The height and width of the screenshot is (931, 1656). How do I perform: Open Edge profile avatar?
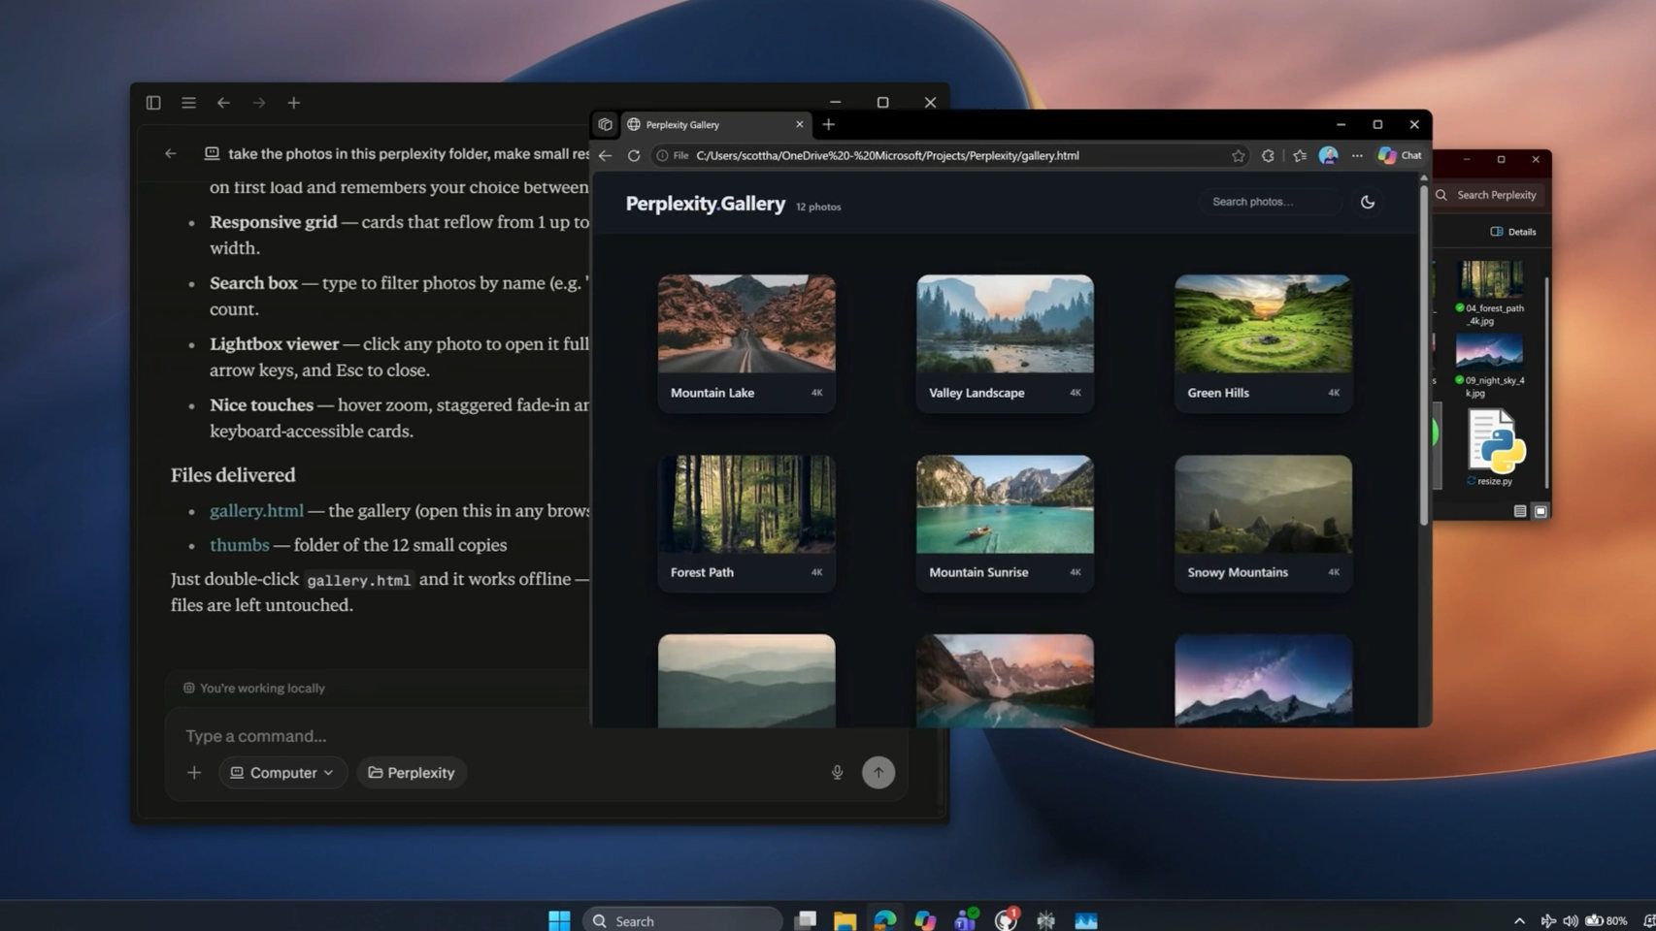[1329, 155]
